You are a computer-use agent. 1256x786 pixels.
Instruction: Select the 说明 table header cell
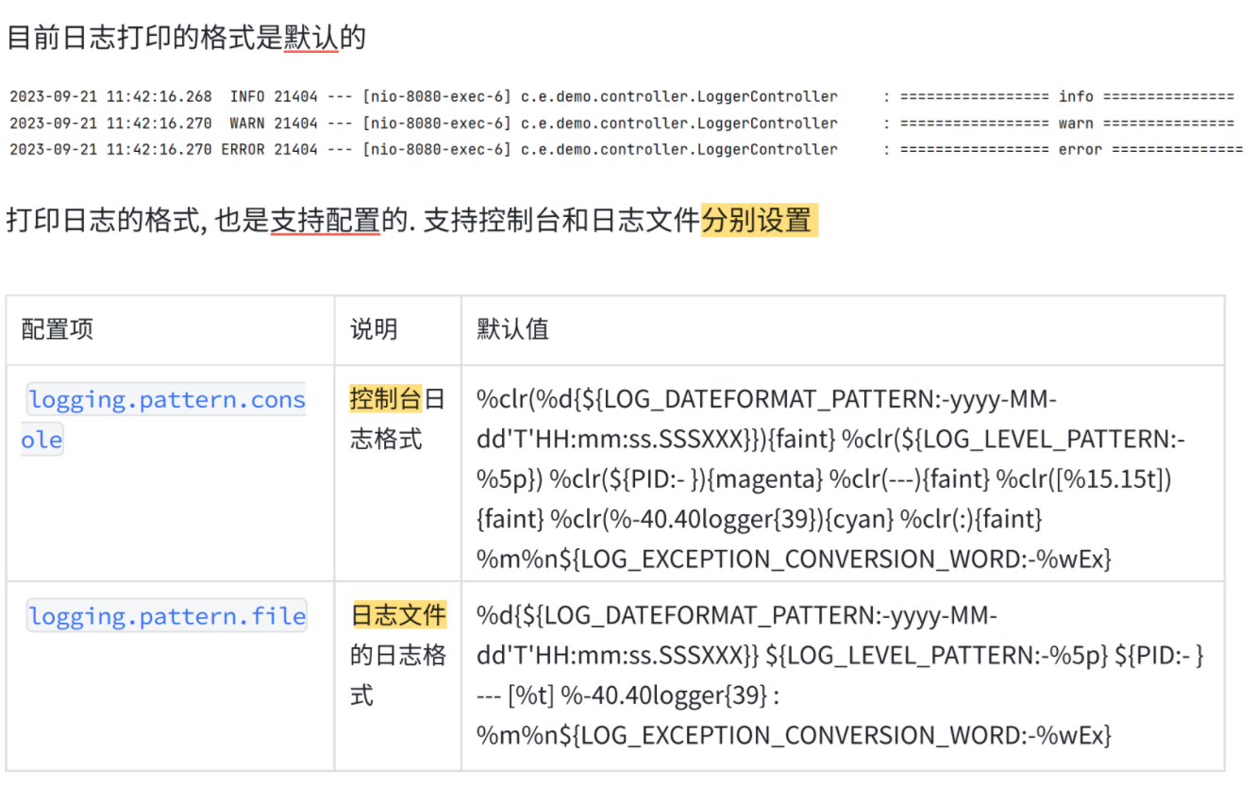tap(397, 329)
